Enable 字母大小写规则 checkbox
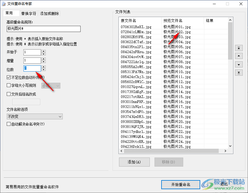This screenshot has height=193, width=248. [x=9, y=85]
